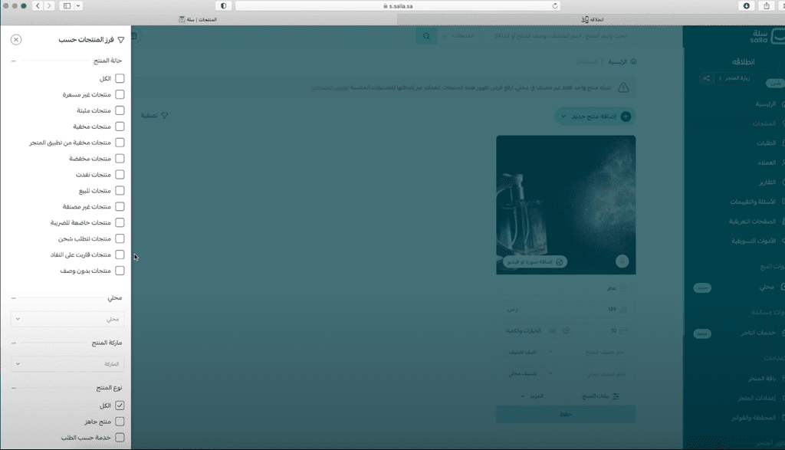
Task: Open التقارير in the sidebar
Action: click(767, 182)
